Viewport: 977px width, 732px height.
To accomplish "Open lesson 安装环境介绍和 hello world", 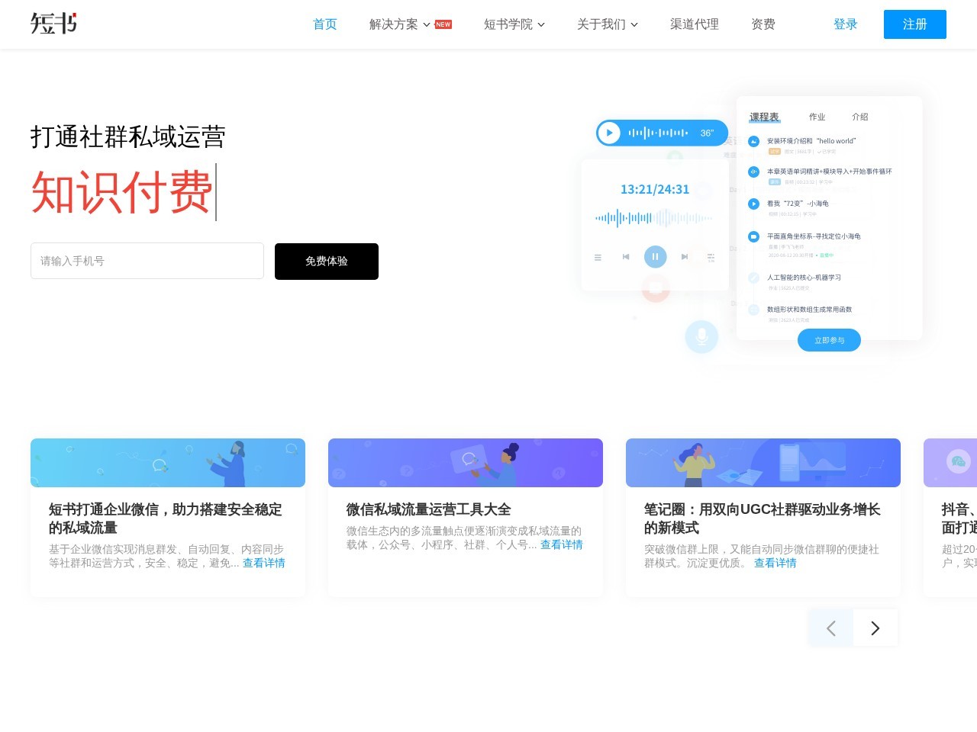I will [x=811, y=141].
